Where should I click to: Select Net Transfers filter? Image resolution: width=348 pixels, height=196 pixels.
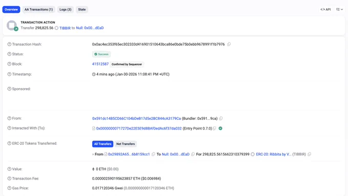125,144
